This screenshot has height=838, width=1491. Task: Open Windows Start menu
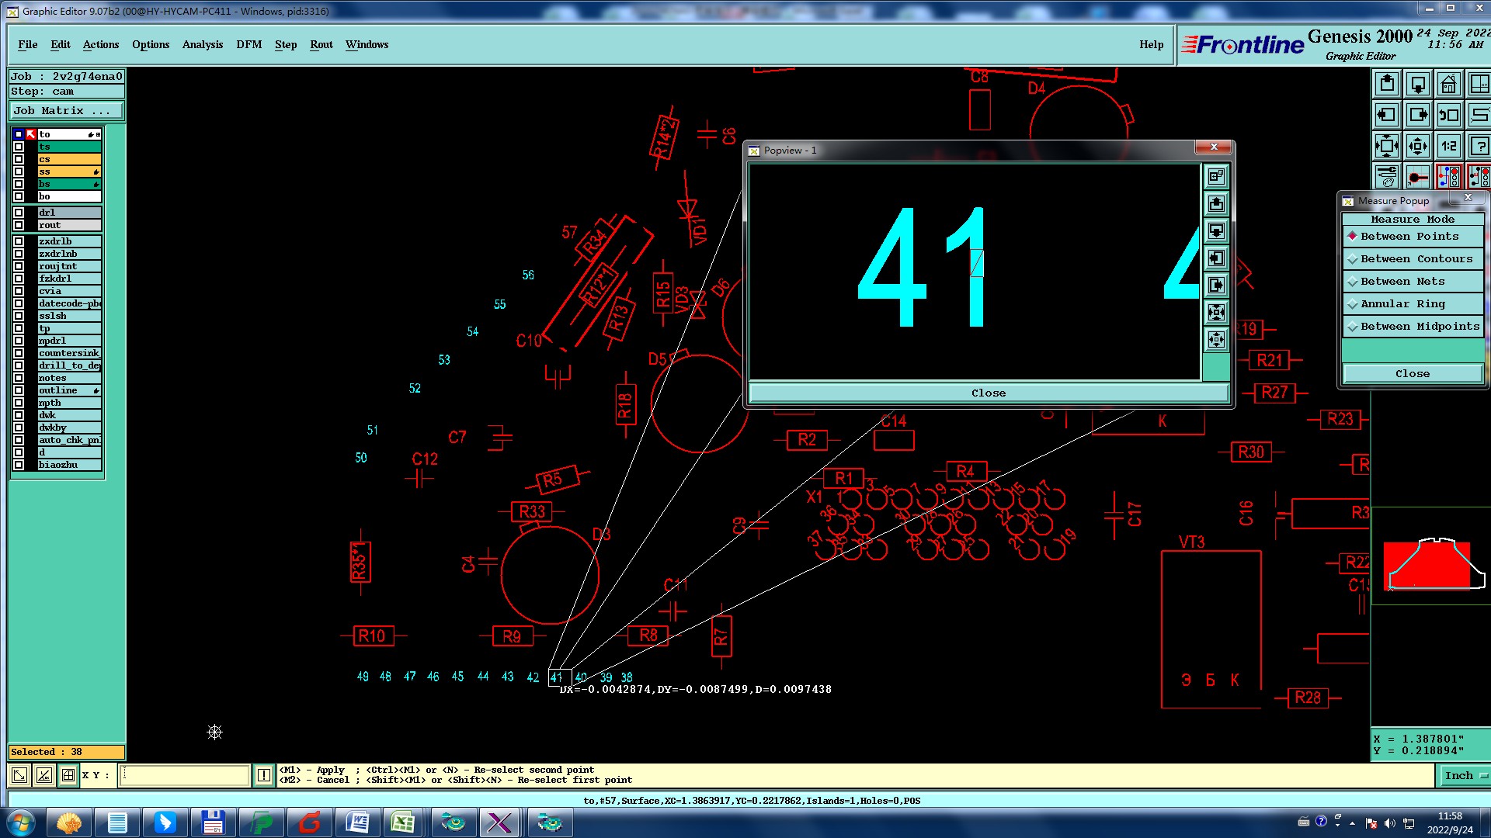tap(21, 822)
